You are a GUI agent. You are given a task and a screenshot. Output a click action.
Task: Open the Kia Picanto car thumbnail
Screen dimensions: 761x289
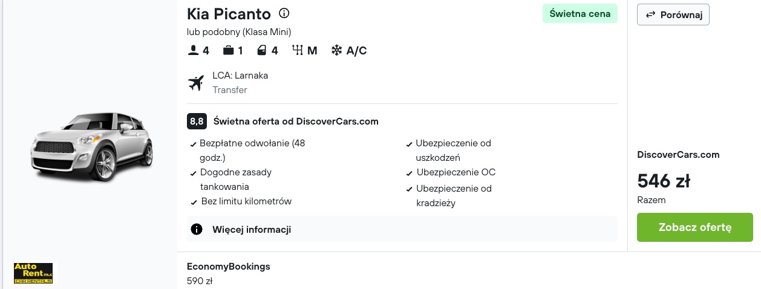pyautogui.click(x=93, y=147)
